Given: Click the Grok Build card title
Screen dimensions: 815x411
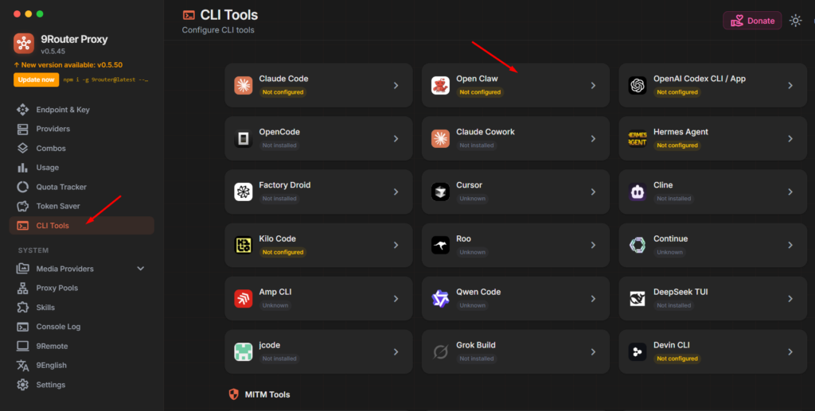Looking at the screenshot, I should (476, 345).
